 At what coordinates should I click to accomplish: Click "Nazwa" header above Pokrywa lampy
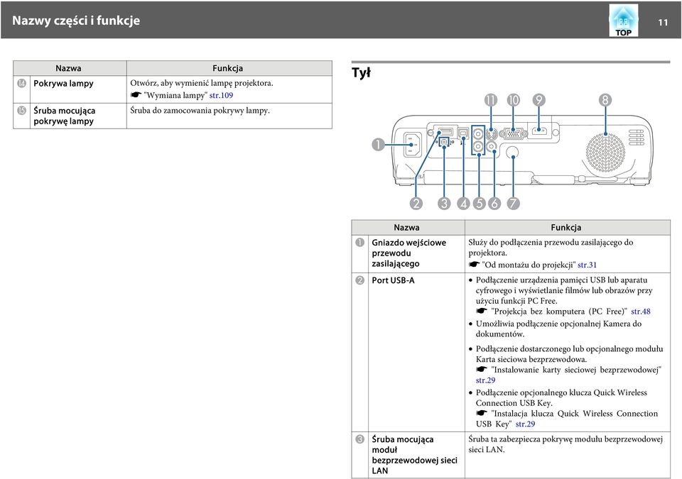pos(68,68)
